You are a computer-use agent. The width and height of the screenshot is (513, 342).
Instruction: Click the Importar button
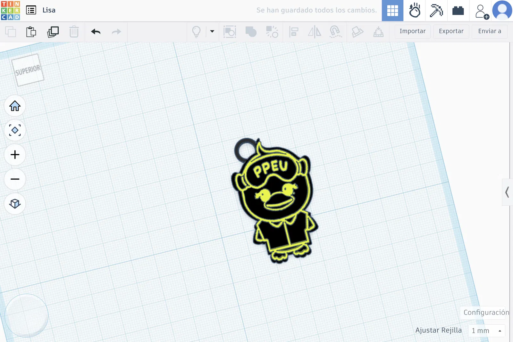[413, 31]
